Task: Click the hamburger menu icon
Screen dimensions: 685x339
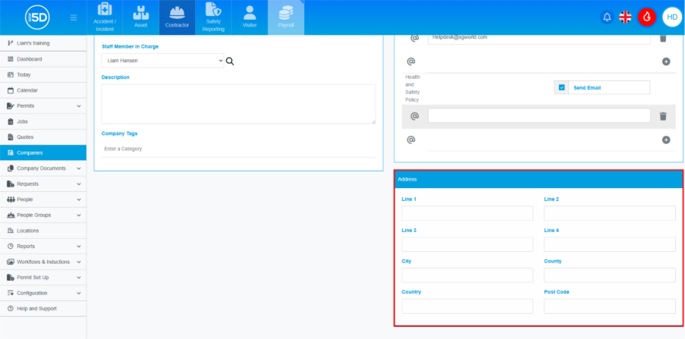Action: click(73, 17)
